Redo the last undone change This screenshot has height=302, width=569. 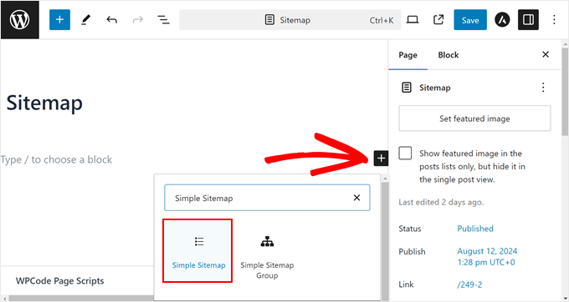pos(137,20)
